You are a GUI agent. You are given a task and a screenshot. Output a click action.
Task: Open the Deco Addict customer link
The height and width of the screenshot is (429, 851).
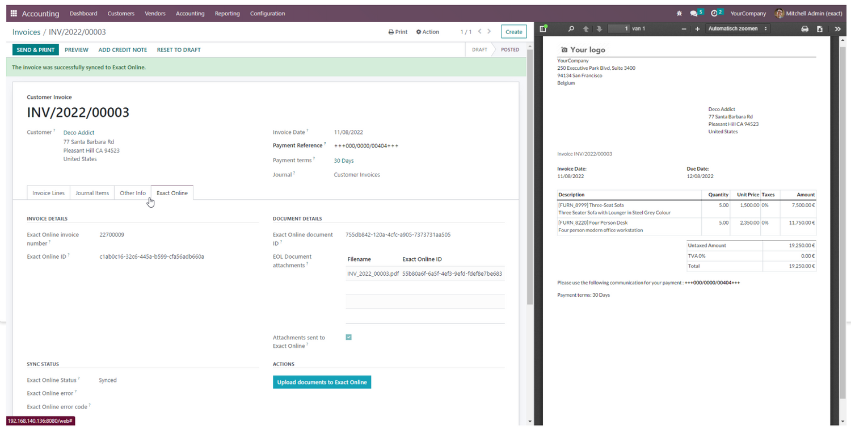pyautogui.click(x=79, y=133)
